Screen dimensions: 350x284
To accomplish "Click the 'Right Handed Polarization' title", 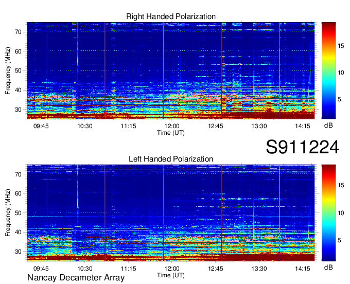I will pos(171,16).
